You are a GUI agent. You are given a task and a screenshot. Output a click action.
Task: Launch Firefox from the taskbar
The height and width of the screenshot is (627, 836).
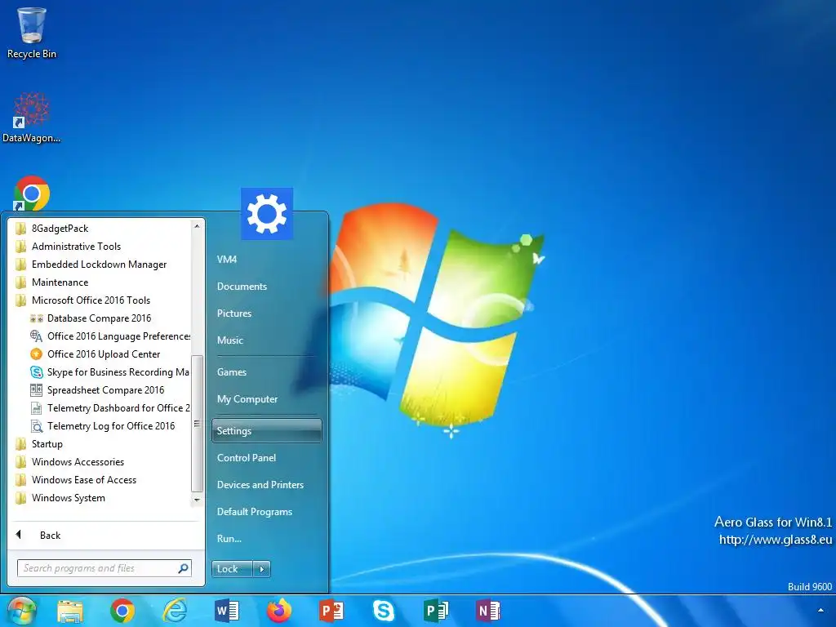[x=279, y=611]
